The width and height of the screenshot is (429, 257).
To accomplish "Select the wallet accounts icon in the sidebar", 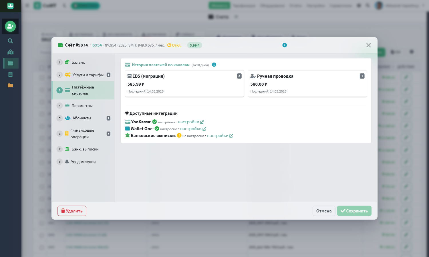I will [x=11, y=63].
